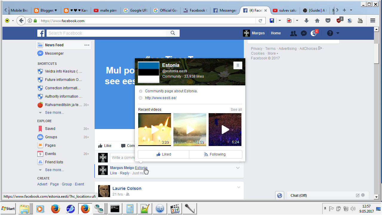The height and width of the screenshot is (215, 382).
Task: Click the Firefox reload page icon
Action: (260, 21)
